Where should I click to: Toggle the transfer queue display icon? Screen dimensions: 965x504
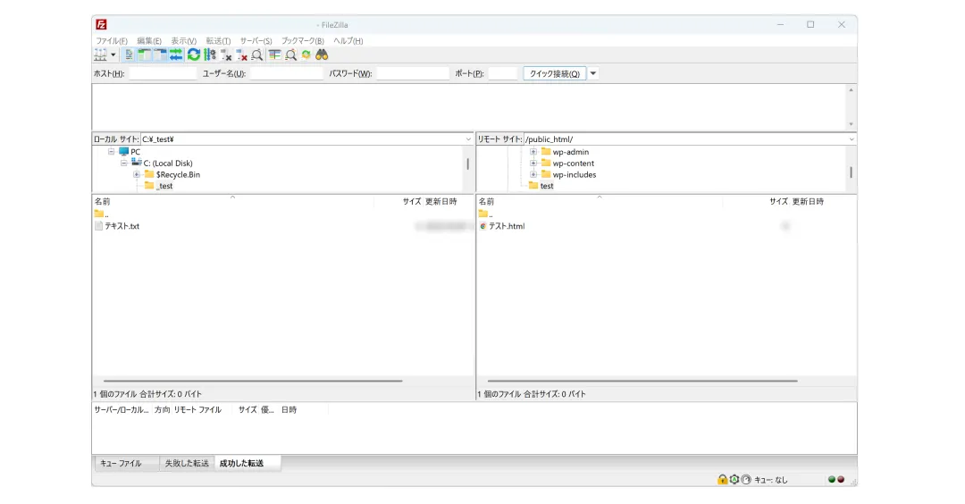176,55
